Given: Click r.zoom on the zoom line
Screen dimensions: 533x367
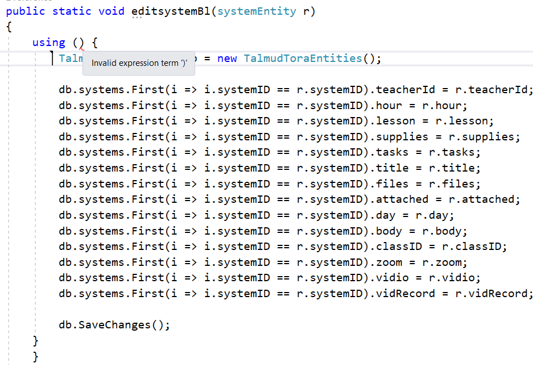Looking at the screenshot, I should [x=442, y=262].
